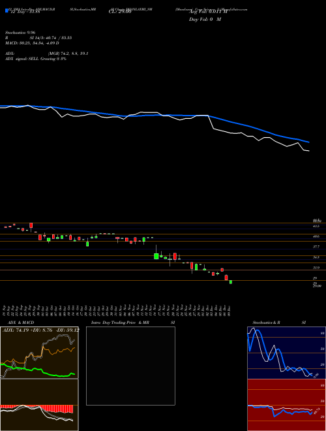This screenshot has width=326, height=431.
Task: Select the 37.7 price axis label
Action: coord(316,247)
